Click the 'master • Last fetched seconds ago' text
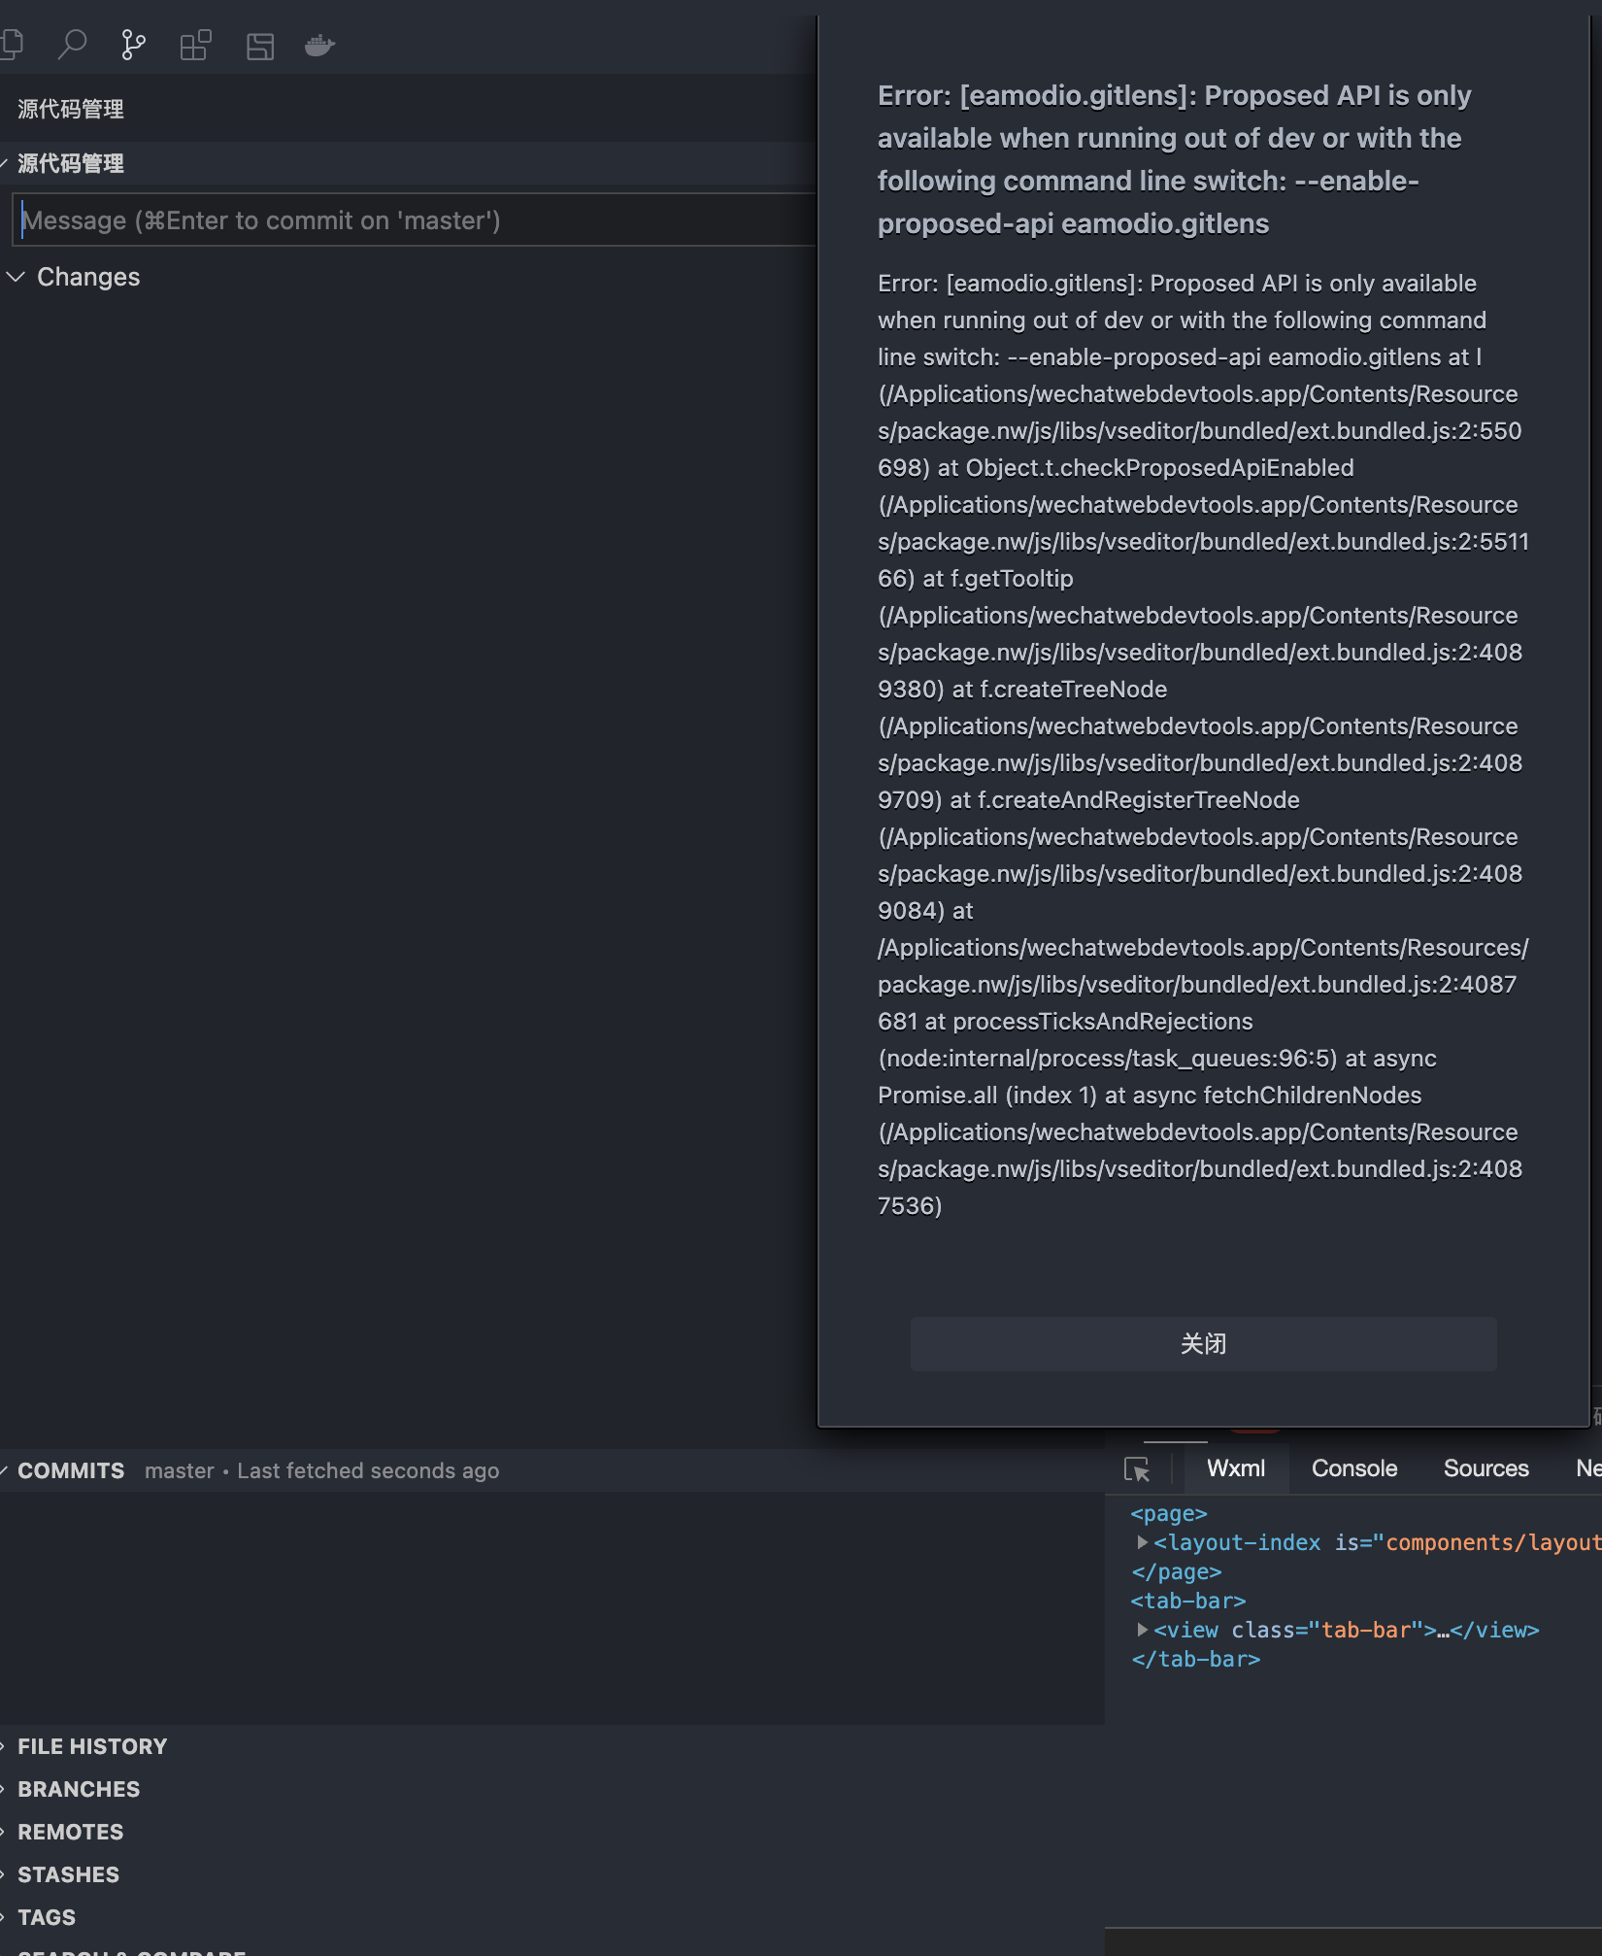Screen dimensions: 1602x1956 click(322, 1470)
